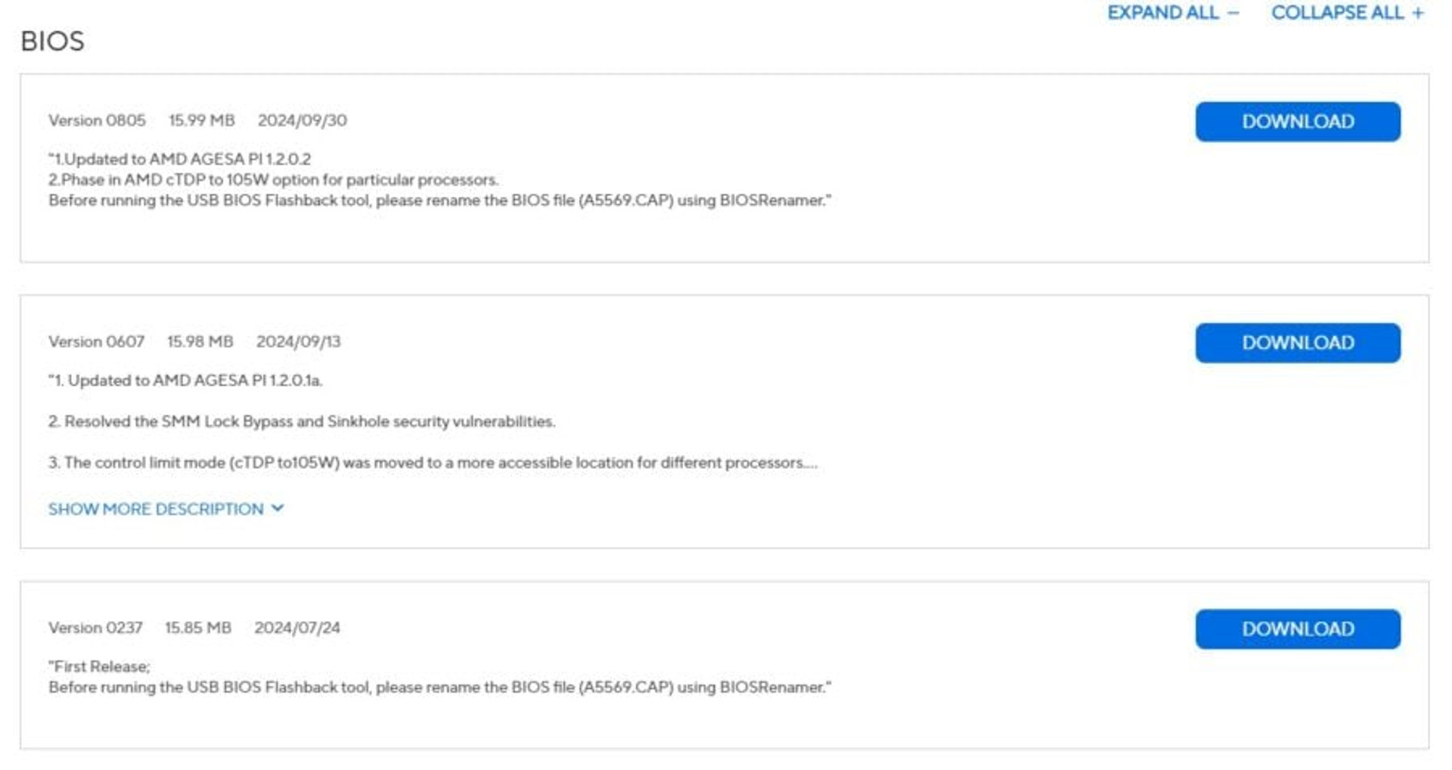Image resolution: width=1452 pixels, height=770 pixels.
Task: Click the 15.99 MB file size
Action: point(202,120)
